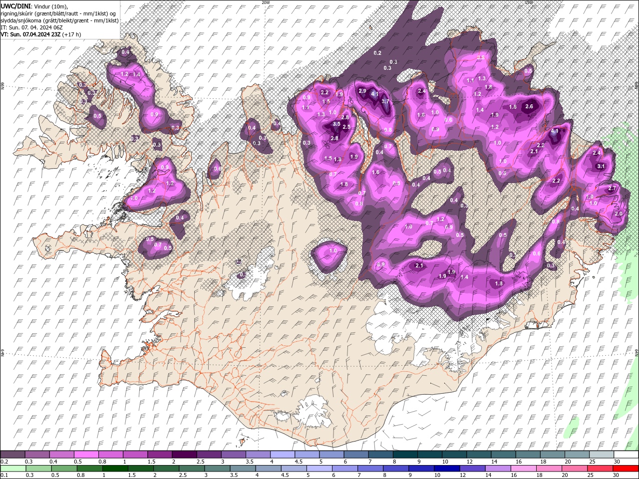Click the 0.8 label in the rain legend row

pos(80,476)
